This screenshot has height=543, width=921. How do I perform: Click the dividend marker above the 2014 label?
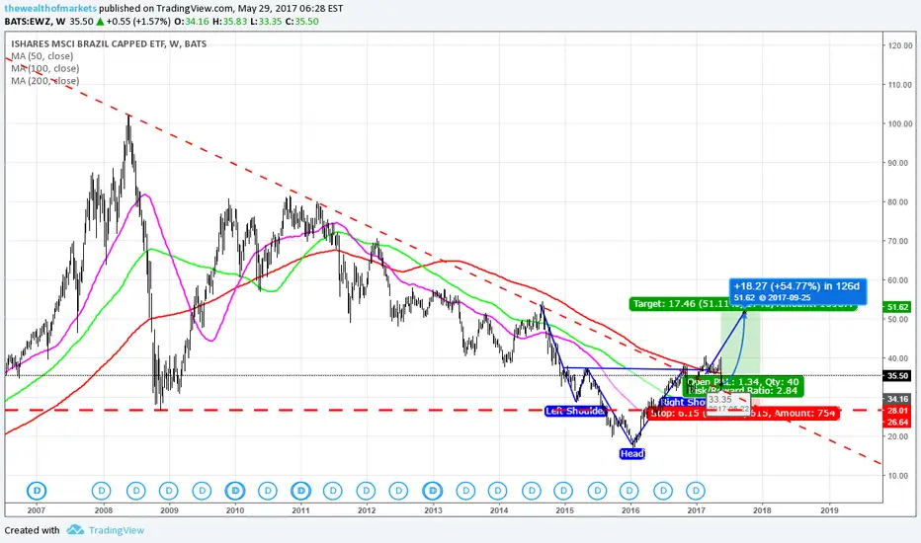point(497,490)
